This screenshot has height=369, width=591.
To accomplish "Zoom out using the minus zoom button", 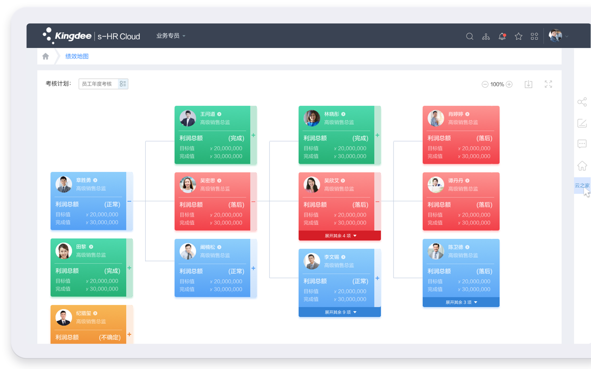I will pyautogui.click(x=485, y=84).
